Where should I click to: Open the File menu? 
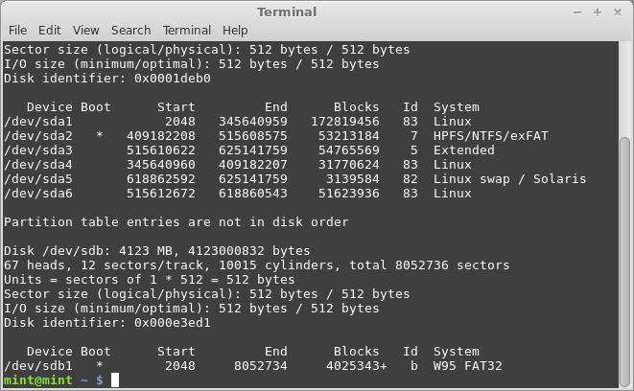[17, 31]
